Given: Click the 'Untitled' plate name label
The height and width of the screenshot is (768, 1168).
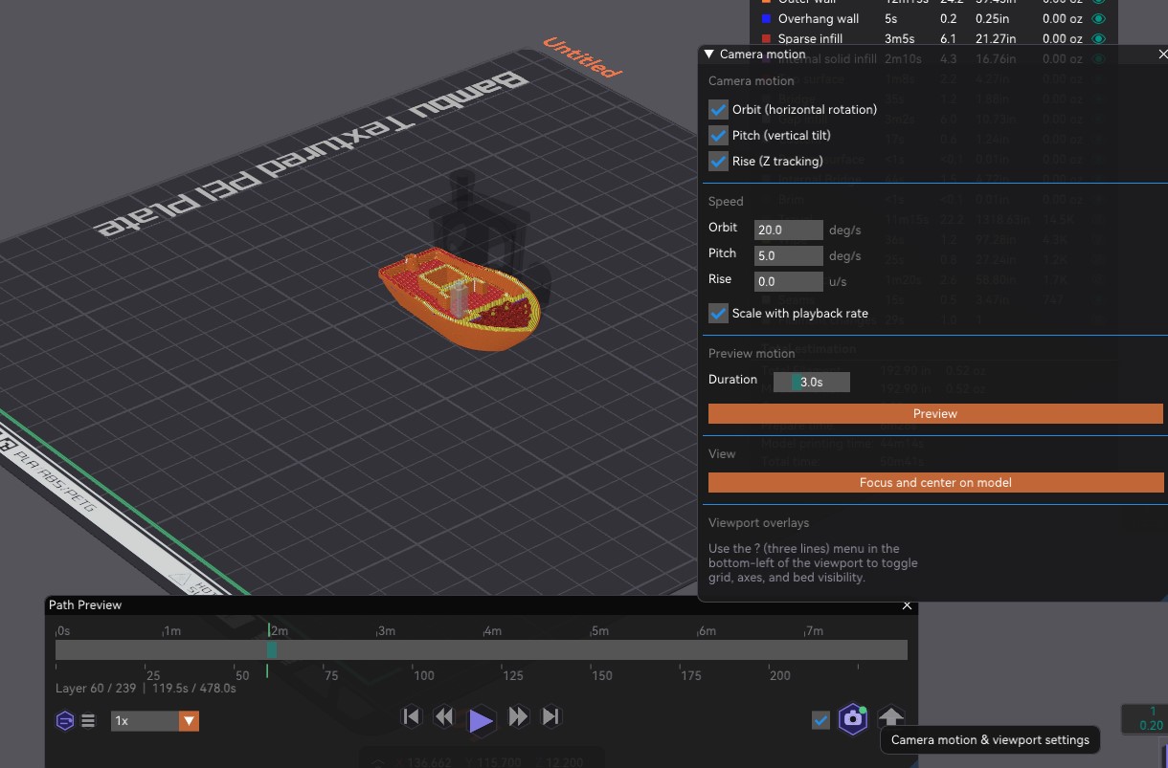Looking at the screenshot, I should [583, 57].
